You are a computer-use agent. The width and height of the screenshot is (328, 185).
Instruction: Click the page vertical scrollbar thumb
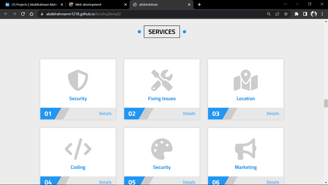coord(326,103)
